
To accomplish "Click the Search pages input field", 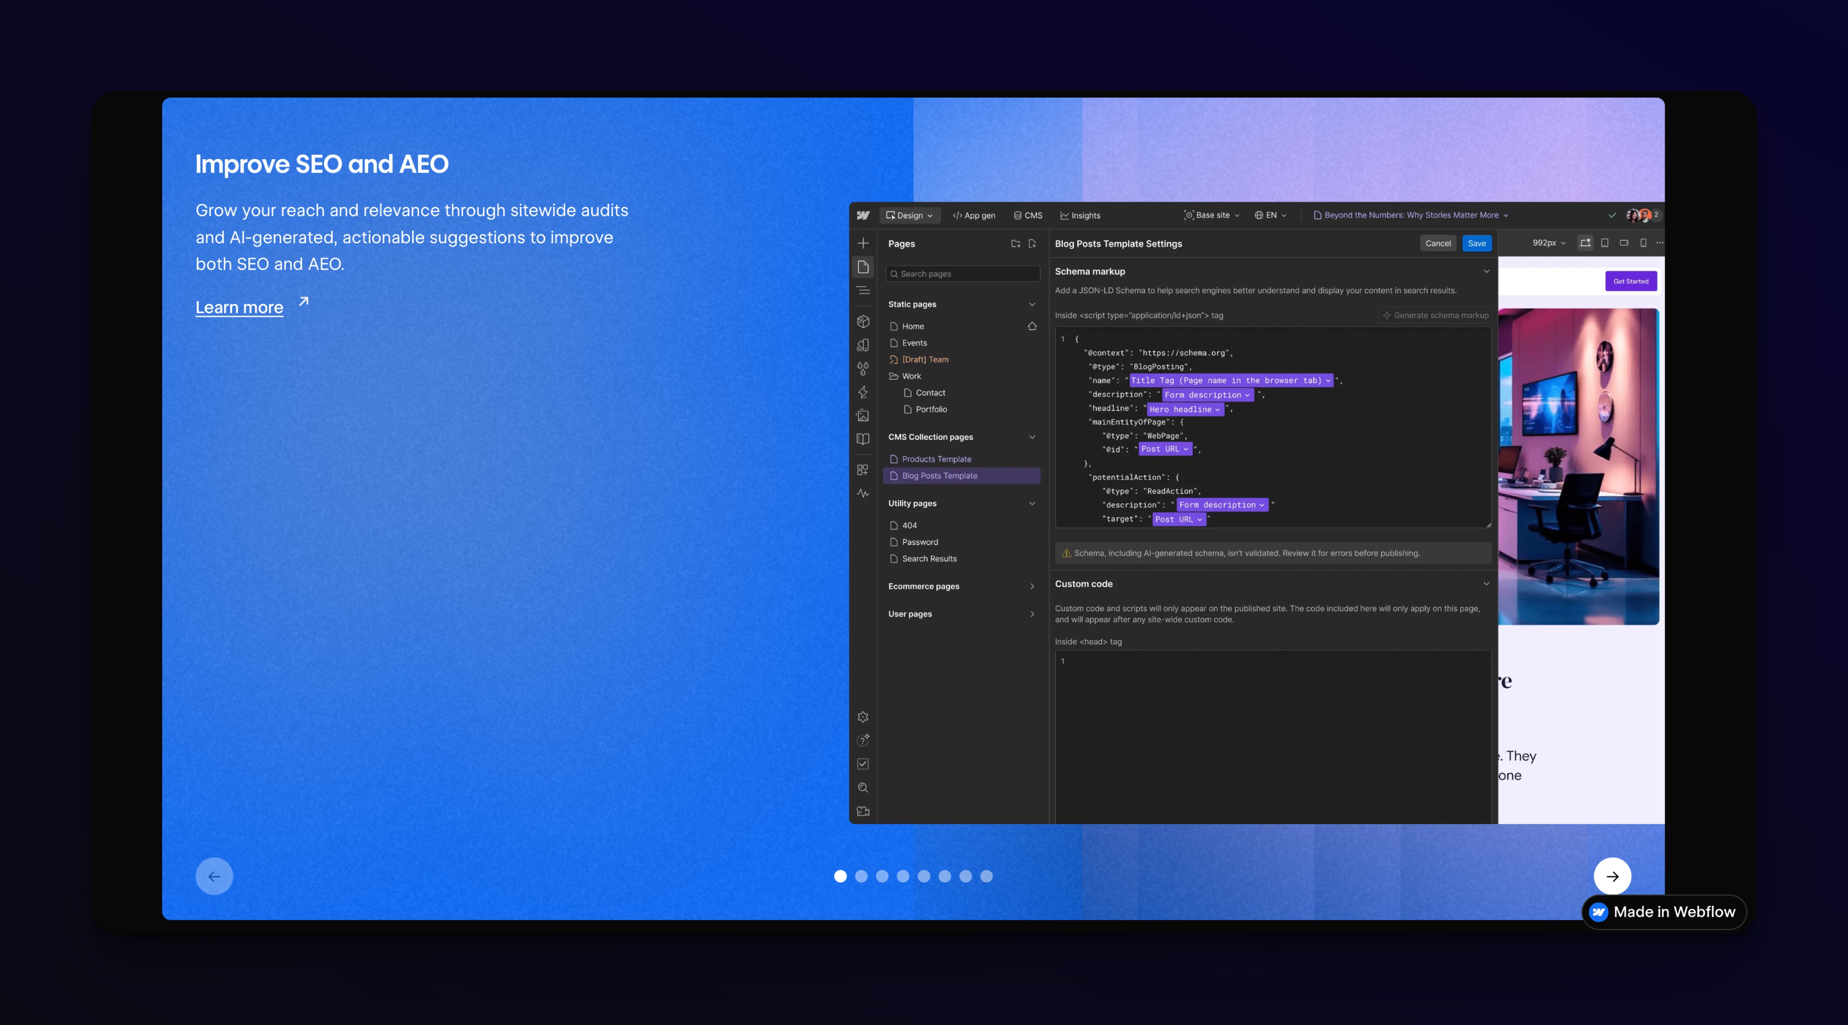I will (963, 274).
